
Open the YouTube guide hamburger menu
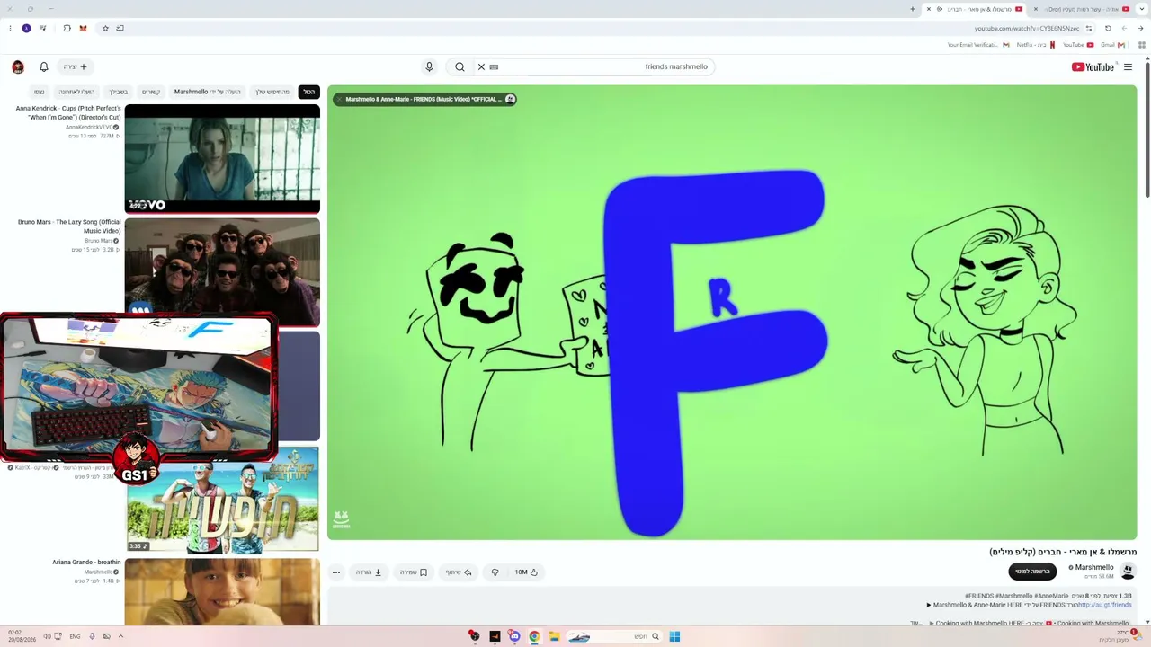tap(1128, 66)
